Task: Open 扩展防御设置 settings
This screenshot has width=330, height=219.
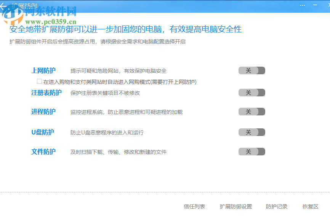Action: coord(236,206)
